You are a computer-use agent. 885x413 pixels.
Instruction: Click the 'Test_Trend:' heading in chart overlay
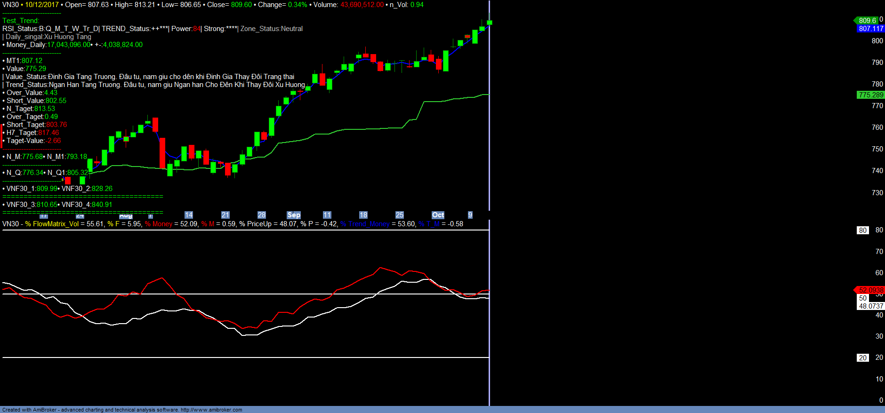pos(21,21)
